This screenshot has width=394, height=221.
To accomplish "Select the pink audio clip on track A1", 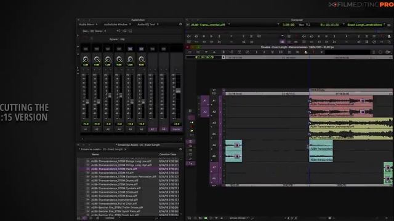I will tap(340, 101).
